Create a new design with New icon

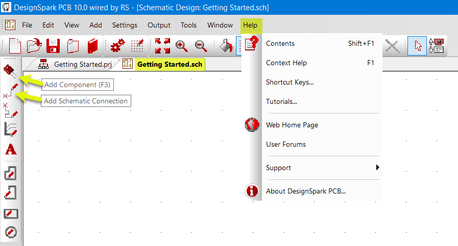pos(15,46)
